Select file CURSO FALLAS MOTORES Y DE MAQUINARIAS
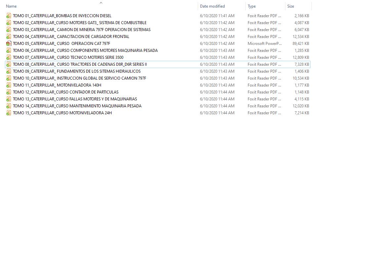 click(75, 99)
